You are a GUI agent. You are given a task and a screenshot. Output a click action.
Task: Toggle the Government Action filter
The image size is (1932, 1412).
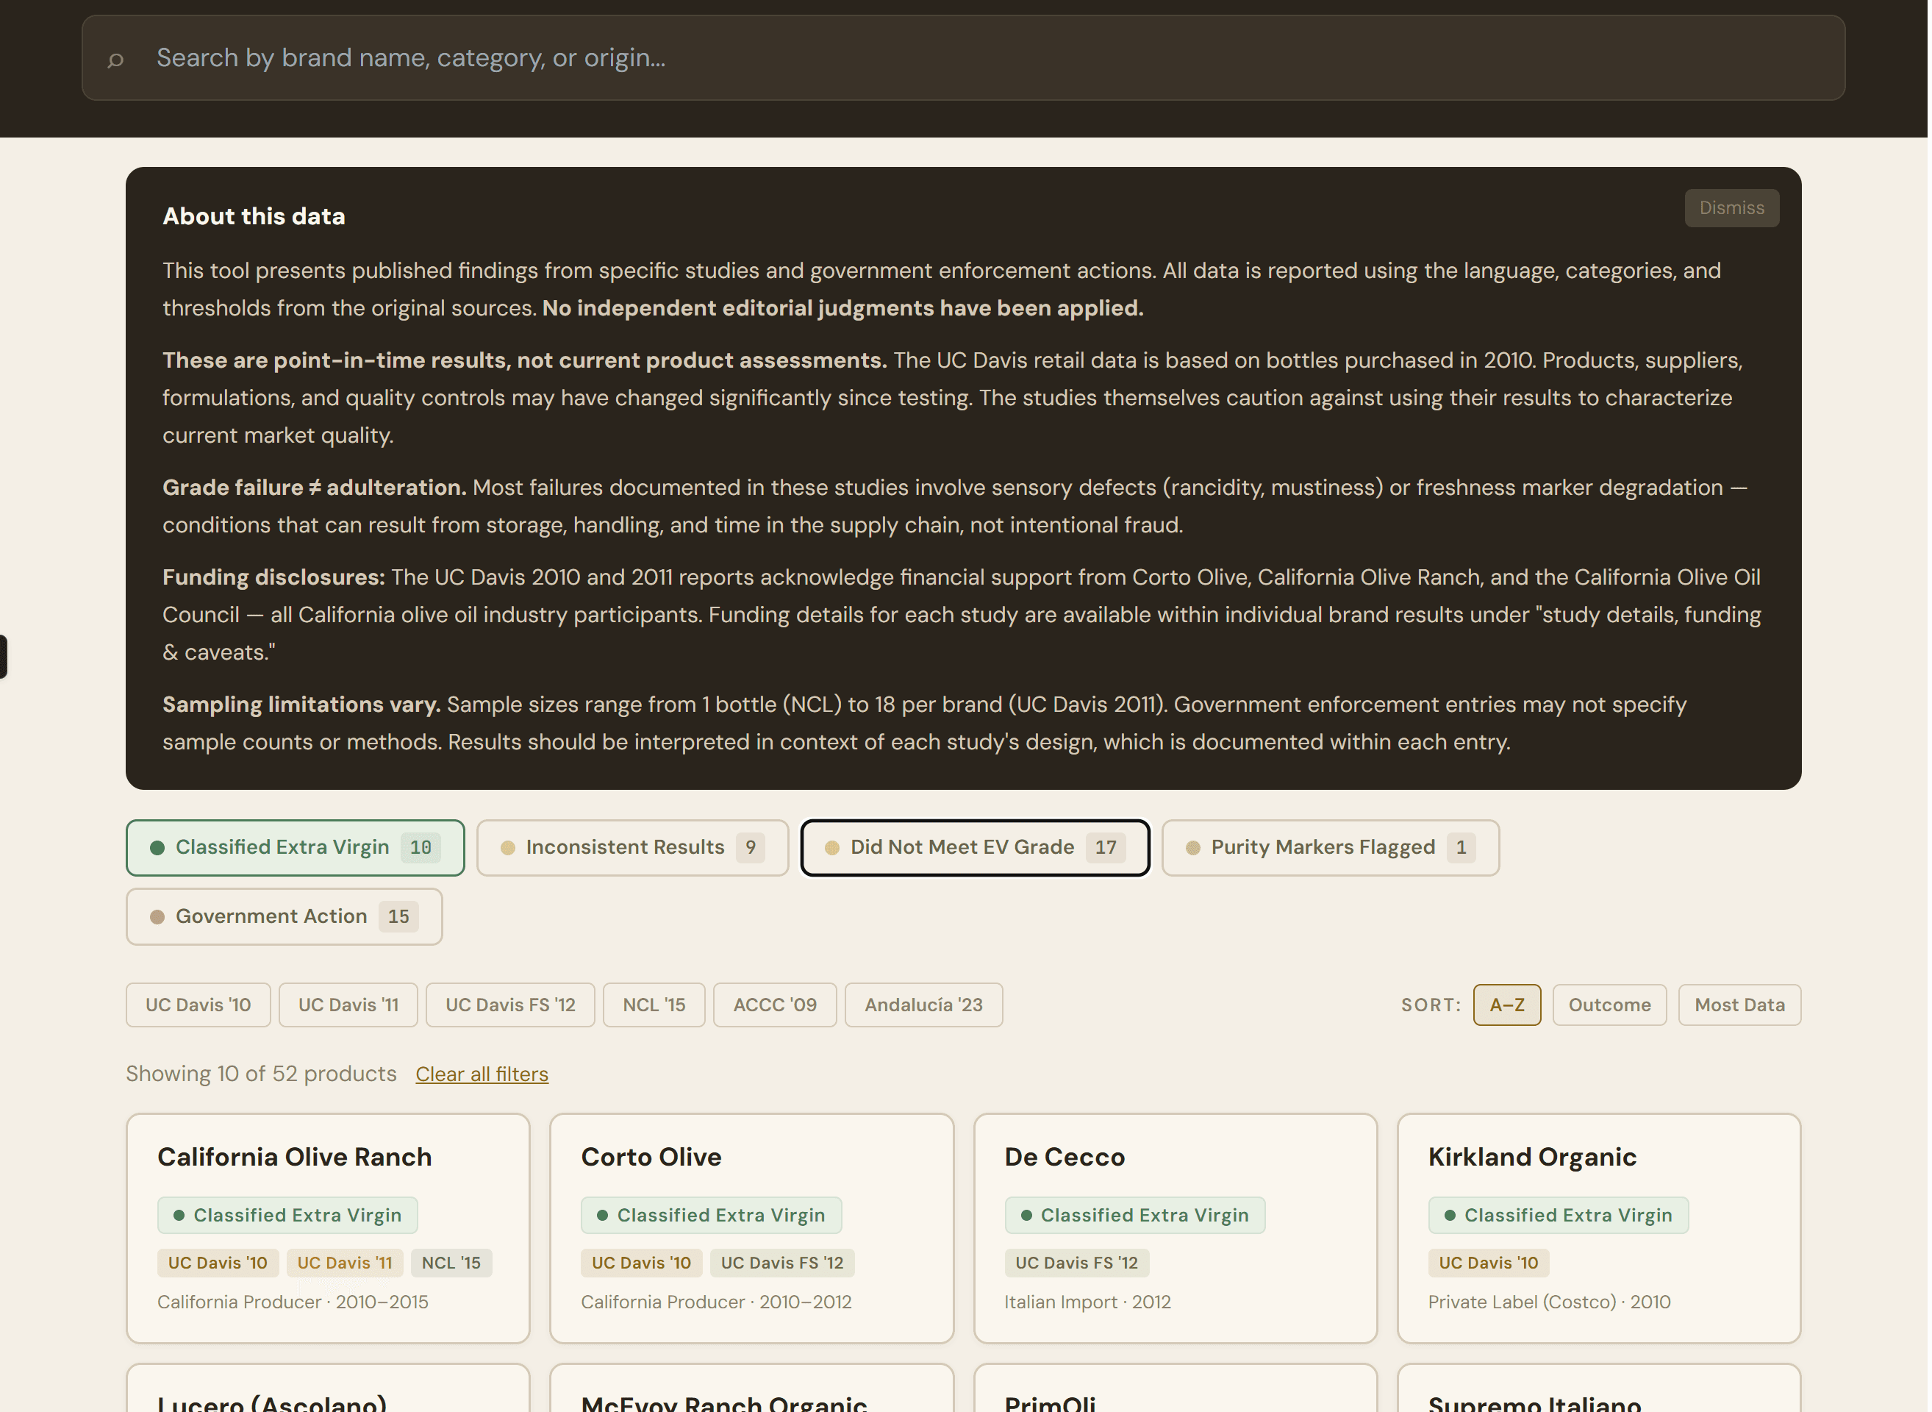pyautogui.click(x=285, y=918)
